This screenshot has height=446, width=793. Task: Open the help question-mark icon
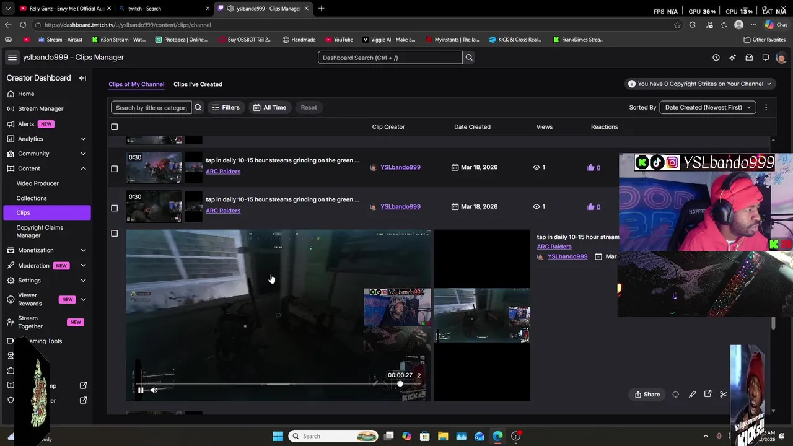pyautogui.click(x=716, y=58)
